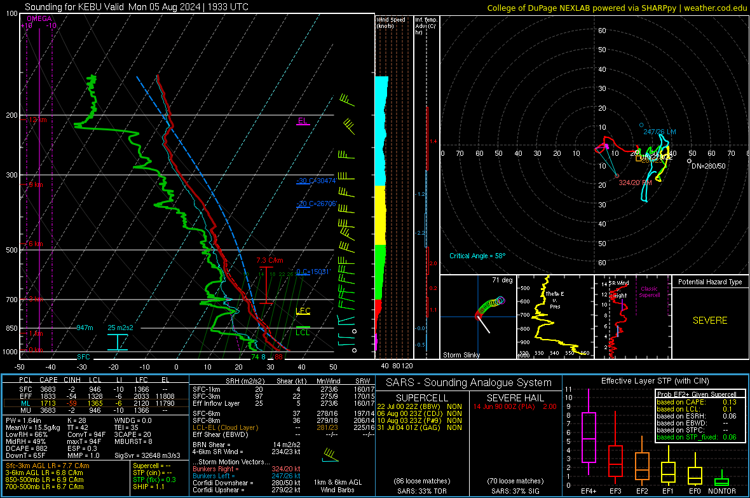The height and width of the screenshot is (498, 750).
Task: Click the MeanW = 15.5g/kg value
Action: pos(33,427)
